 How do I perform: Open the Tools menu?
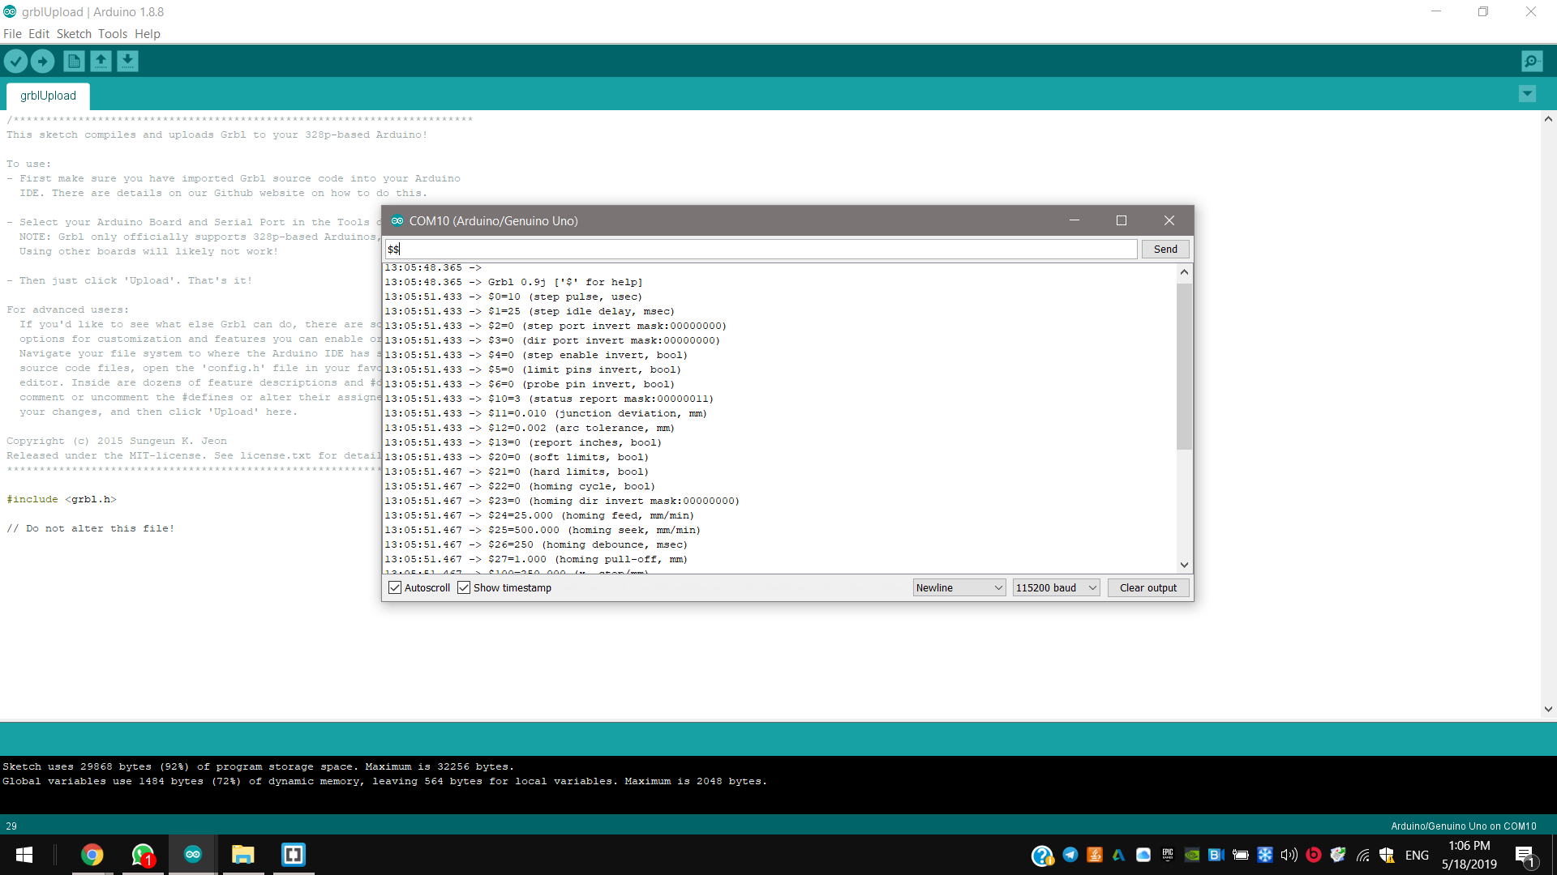[x=113, y=34]
